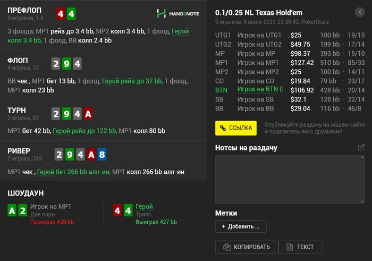Viewport: 372px width, 261px height.
Task: Click the 85/33 stats for MP1
Action: [356, 63]
